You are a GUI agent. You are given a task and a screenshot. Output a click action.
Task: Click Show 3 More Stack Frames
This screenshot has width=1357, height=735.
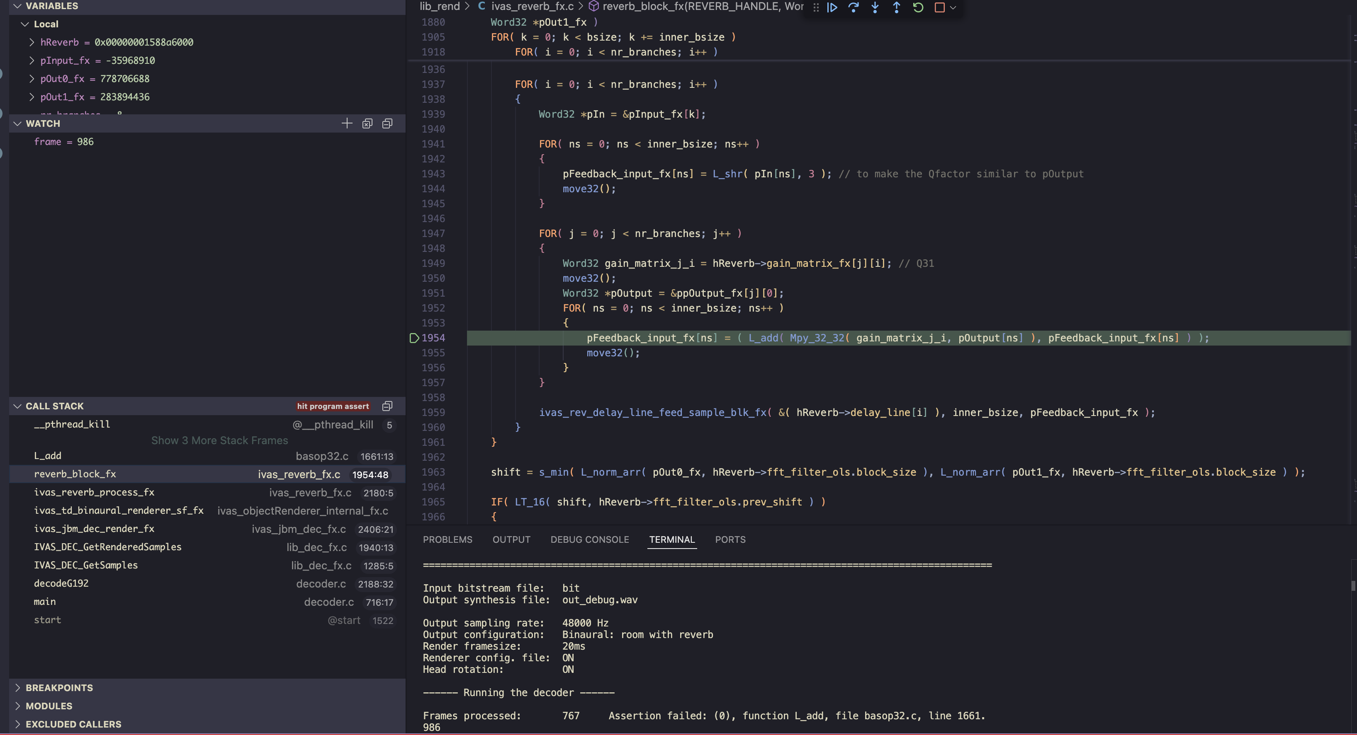click(x=219, y=440)
